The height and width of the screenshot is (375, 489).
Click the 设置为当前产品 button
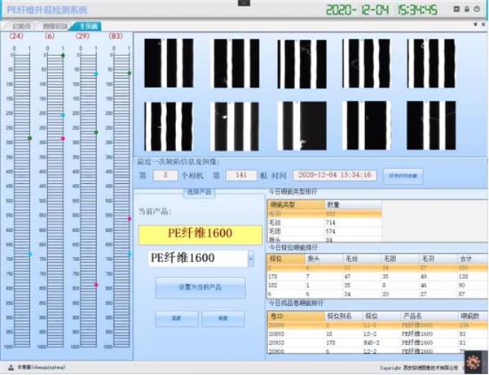point(200,287)
